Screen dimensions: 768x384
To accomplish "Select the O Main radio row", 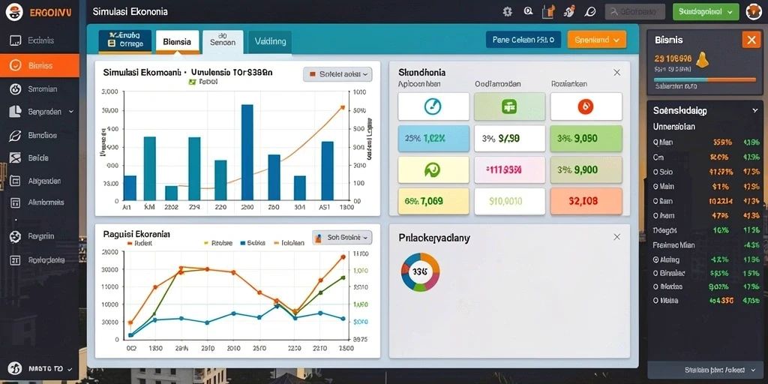I will 706,187.
